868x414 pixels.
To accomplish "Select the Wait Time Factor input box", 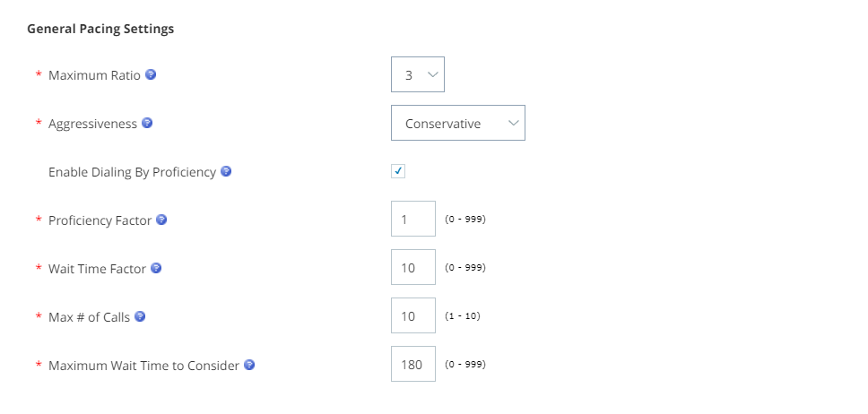I will click(413, 267).
